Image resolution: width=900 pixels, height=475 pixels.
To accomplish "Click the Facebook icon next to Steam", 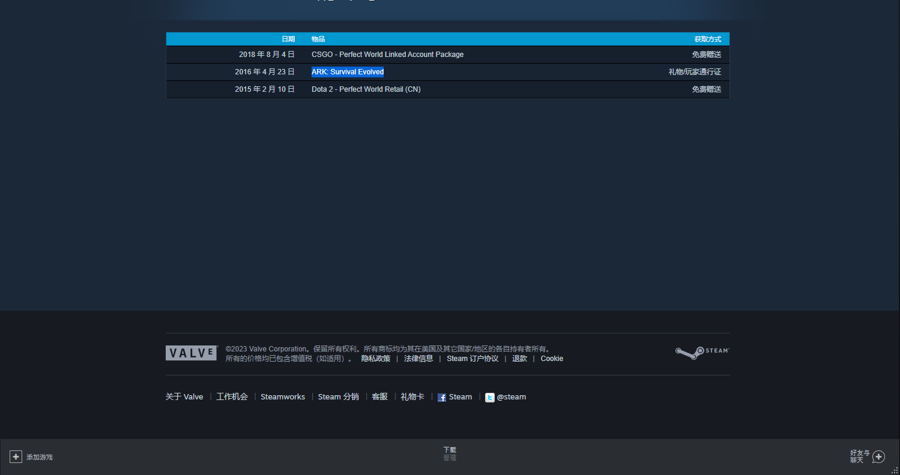I will (x=442, y=397).
